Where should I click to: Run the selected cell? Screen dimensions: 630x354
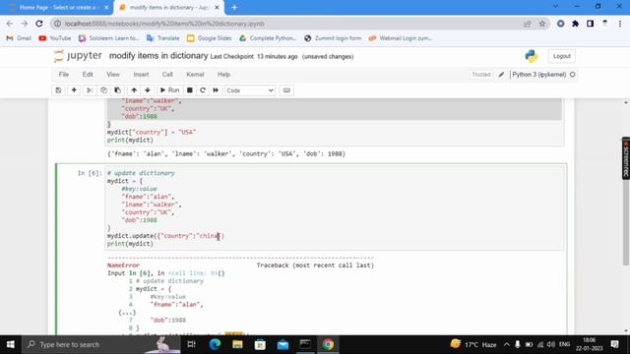[169, 90]
